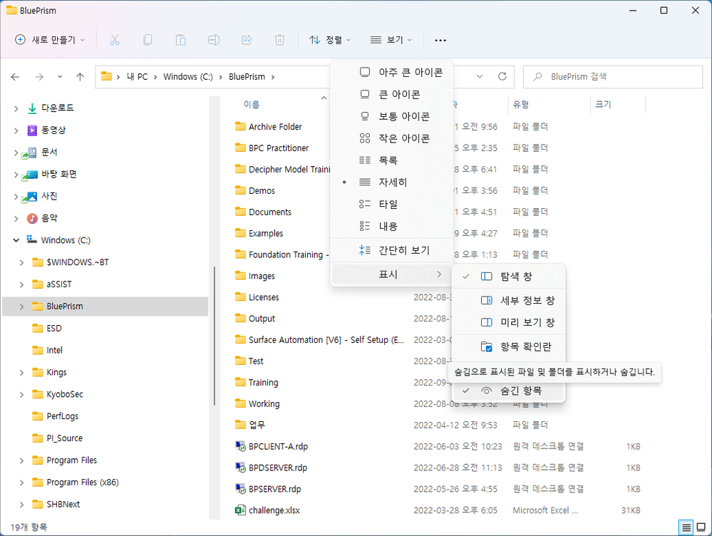This screenshot has height=536, width=712.
Task: Click the navigation pane scrollbar
Action: click(x=215, y=336)
